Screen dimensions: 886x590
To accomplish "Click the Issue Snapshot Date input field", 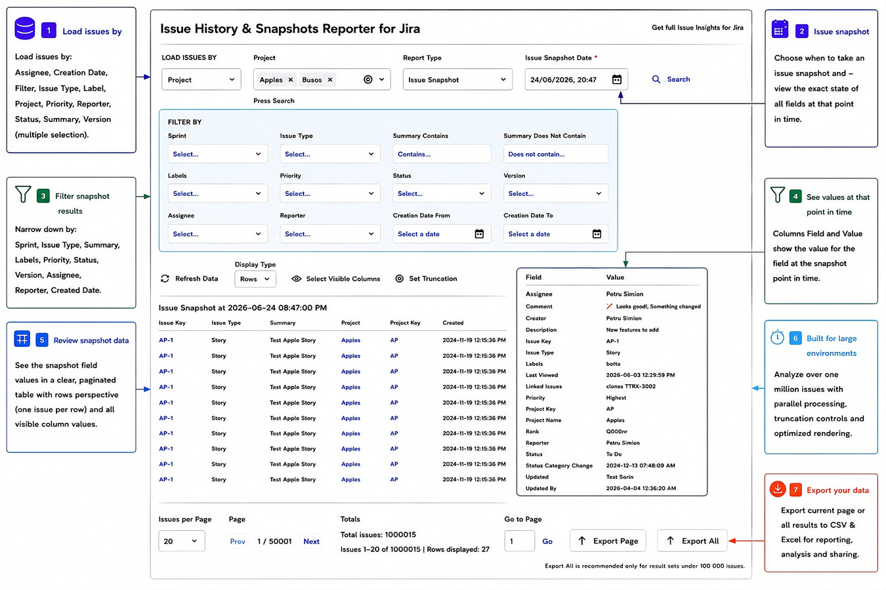I will [x=576, y=79].
